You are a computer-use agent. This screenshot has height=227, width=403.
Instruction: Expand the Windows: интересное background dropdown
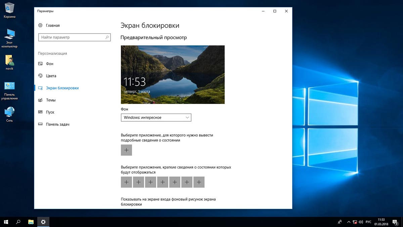[x=156, y=117]
